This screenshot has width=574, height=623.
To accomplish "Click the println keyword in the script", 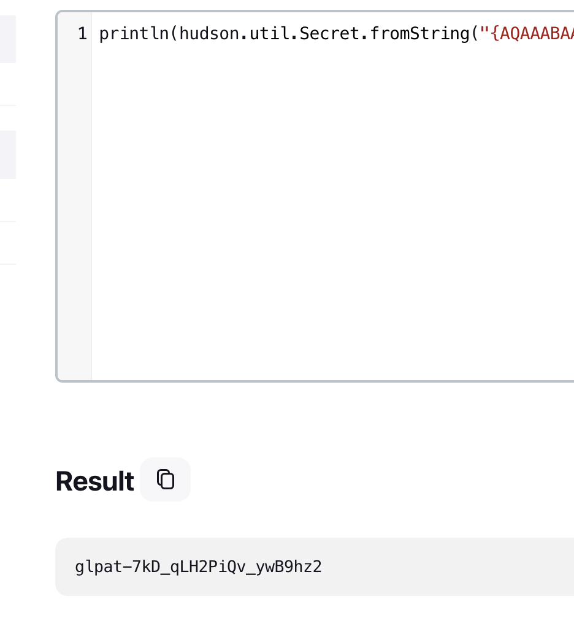I will [134, 33].
